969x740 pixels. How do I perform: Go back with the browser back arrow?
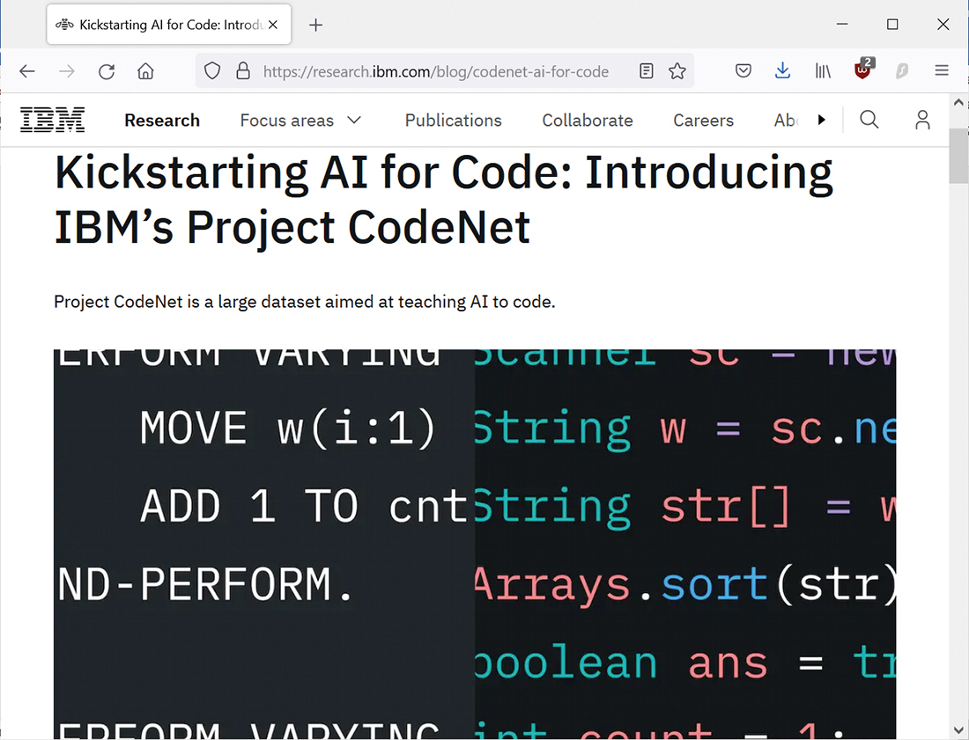coord(27,71)
